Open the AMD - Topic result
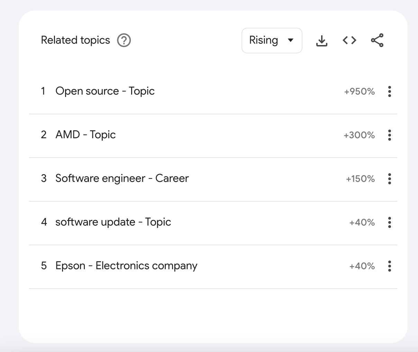418x352 pixels. tap(85, 135)
